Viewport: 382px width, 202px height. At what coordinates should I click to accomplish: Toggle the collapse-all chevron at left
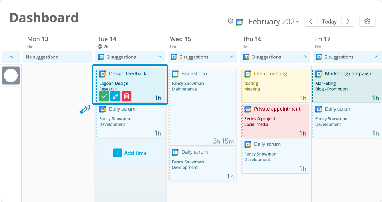[x=11, y=57]
